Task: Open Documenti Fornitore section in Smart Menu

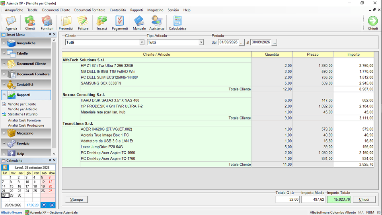Action: tap(26, 74)
